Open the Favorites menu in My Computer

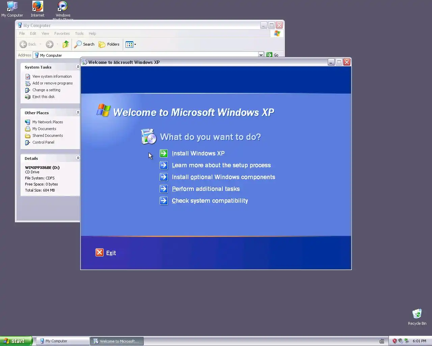(62, 33)
